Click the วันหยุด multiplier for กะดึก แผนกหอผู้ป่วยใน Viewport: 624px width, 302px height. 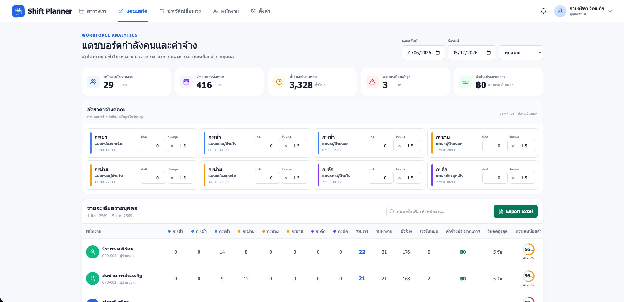click(408, 178)
